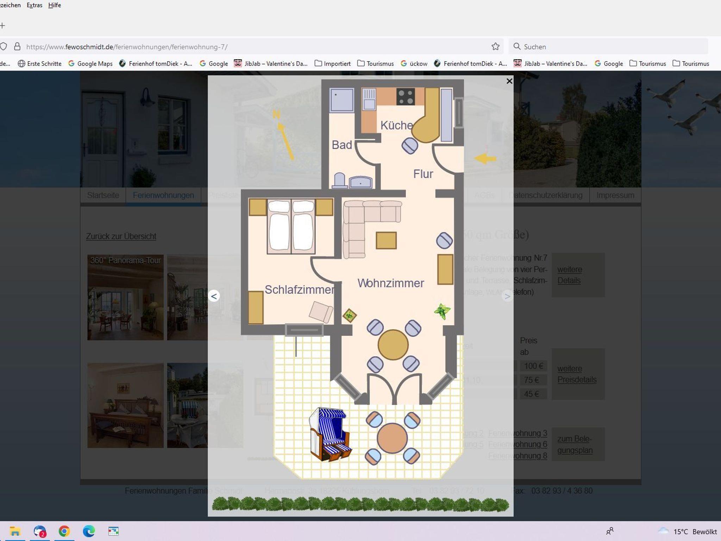Close the floor plan lightbox
Image resolution: width=721 pixels, height=541 pixels.
point(509,81)
